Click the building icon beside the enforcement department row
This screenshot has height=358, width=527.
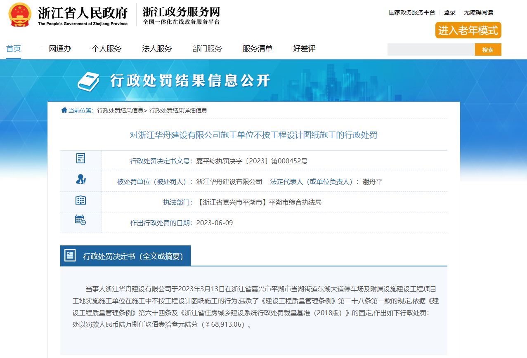click(81, 200)
